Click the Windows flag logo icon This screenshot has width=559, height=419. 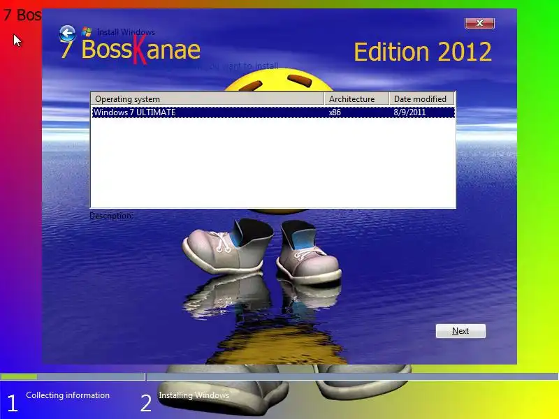pos(87,31)
